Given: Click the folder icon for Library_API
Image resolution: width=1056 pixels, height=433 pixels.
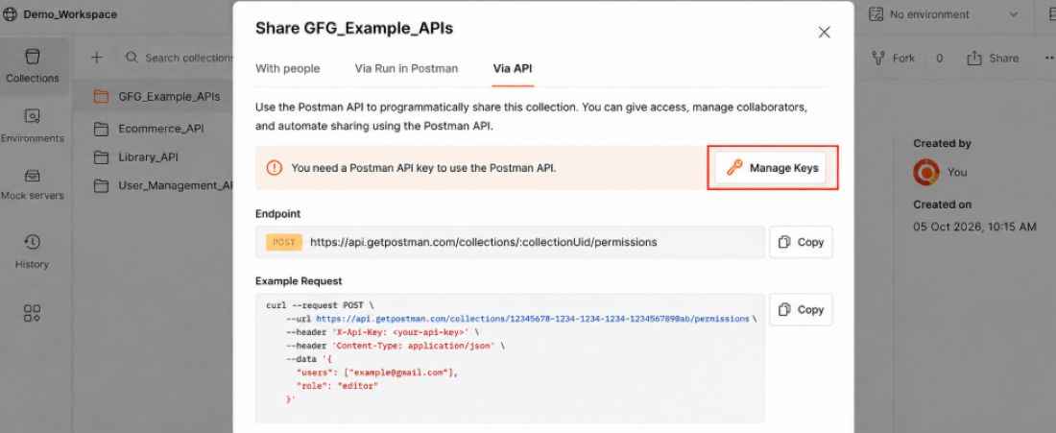Looking at the screenshot, I should click(x=101, y=157).
